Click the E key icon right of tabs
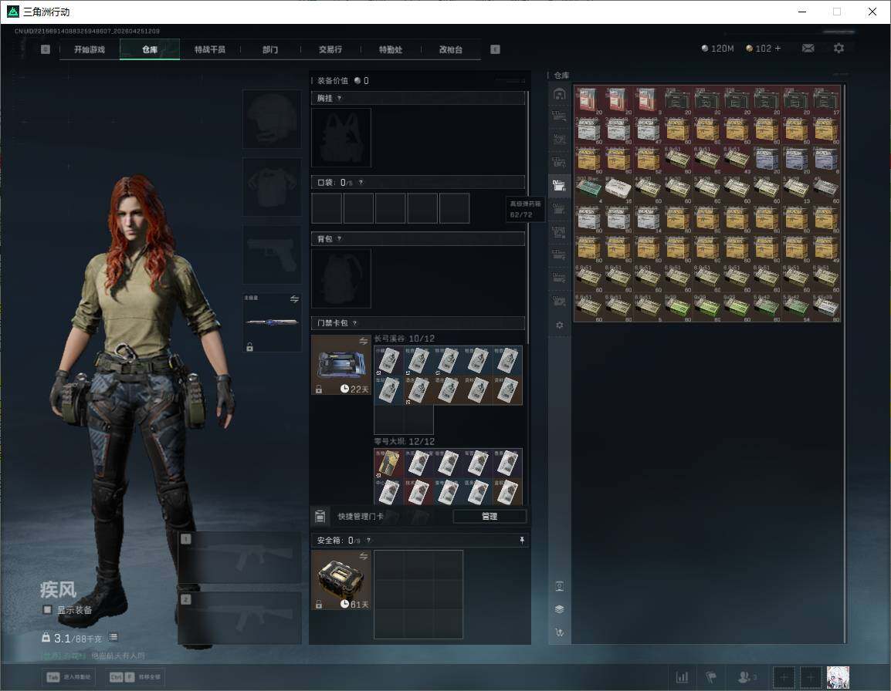The width and height of the screenshot is (891, 691). coord(495,49)
